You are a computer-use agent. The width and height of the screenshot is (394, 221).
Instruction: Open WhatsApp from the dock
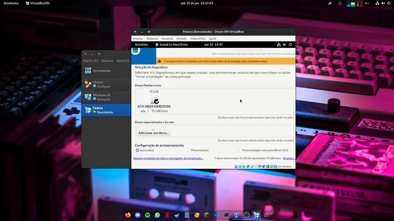[158, 215]
